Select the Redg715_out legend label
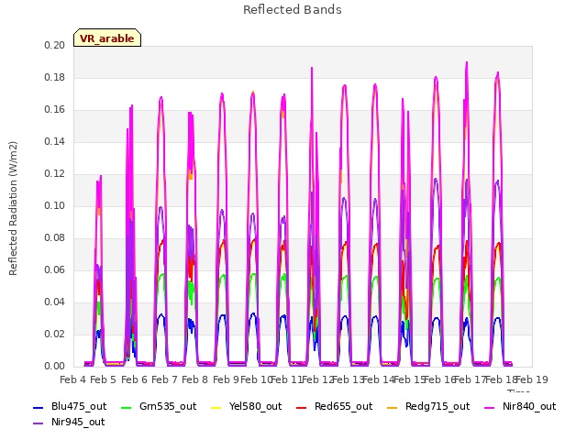 pos(437,406)
